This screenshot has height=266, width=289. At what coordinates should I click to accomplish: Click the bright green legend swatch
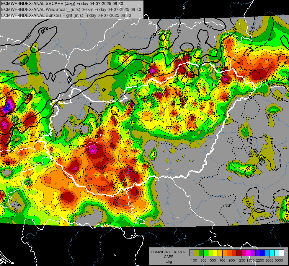[x=206, y=253]
